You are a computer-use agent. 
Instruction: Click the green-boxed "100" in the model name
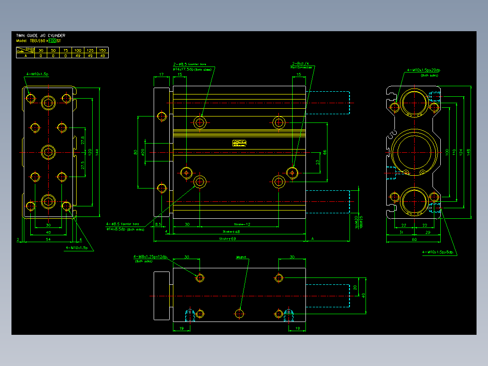pyautogui.click(x=52, y=41)
